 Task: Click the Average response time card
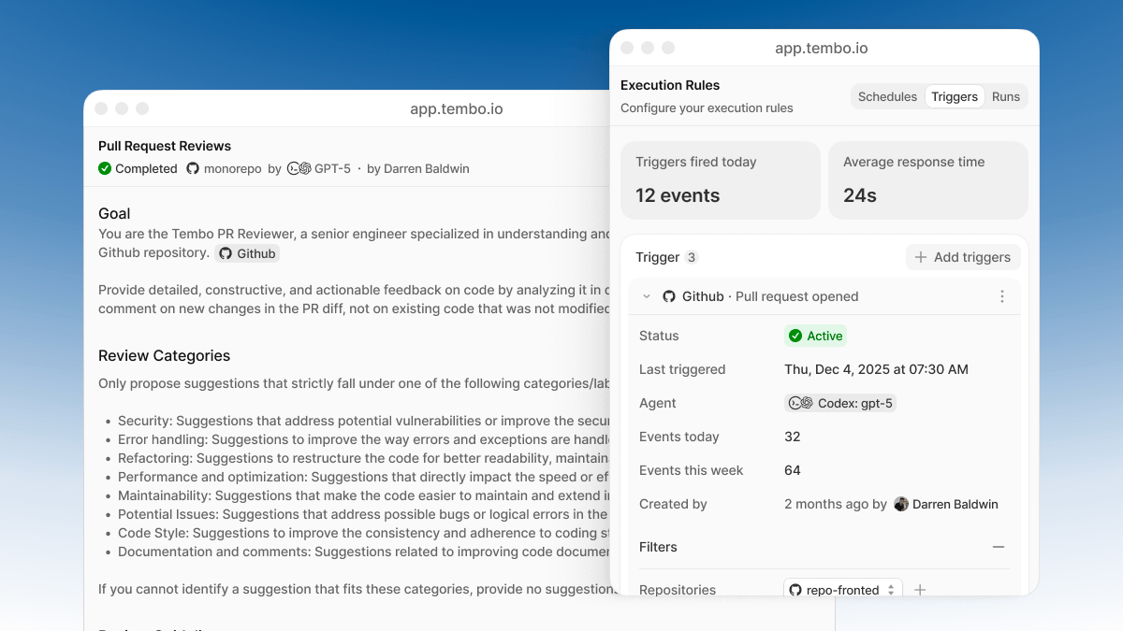[x=928, y=180]
